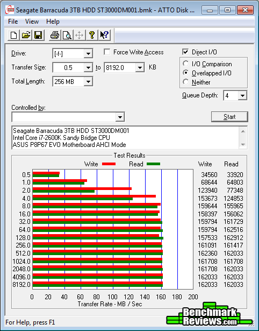Viewport: 259px width, 331px height.
Task: Click the read value 162912
Action: (x=233, y=238)
